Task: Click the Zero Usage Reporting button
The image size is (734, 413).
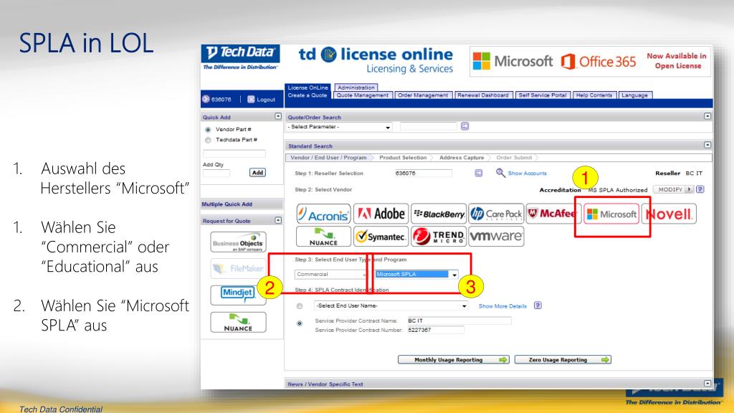Action: (563, 360)
